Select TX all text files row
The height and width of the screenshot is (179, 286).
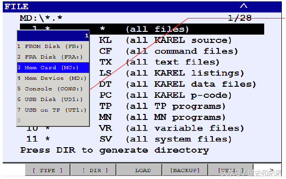coord(159,62)
